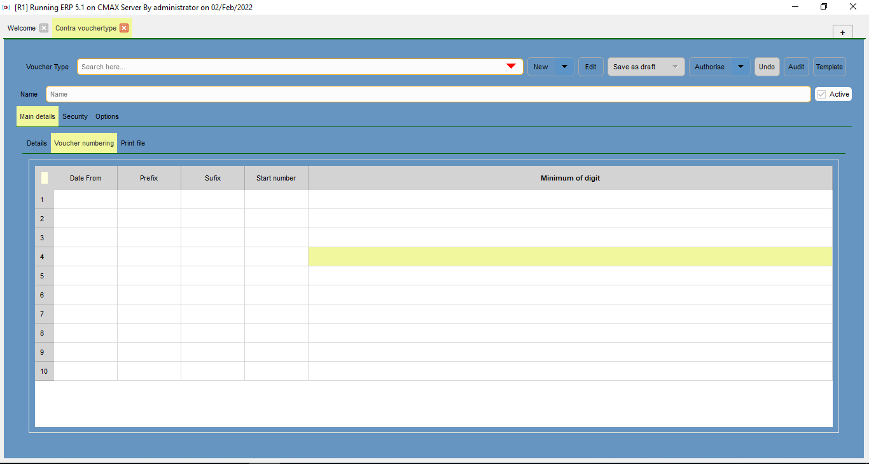Switch to the Main details tab
869x464 pixels.
(x=38, y=116)
